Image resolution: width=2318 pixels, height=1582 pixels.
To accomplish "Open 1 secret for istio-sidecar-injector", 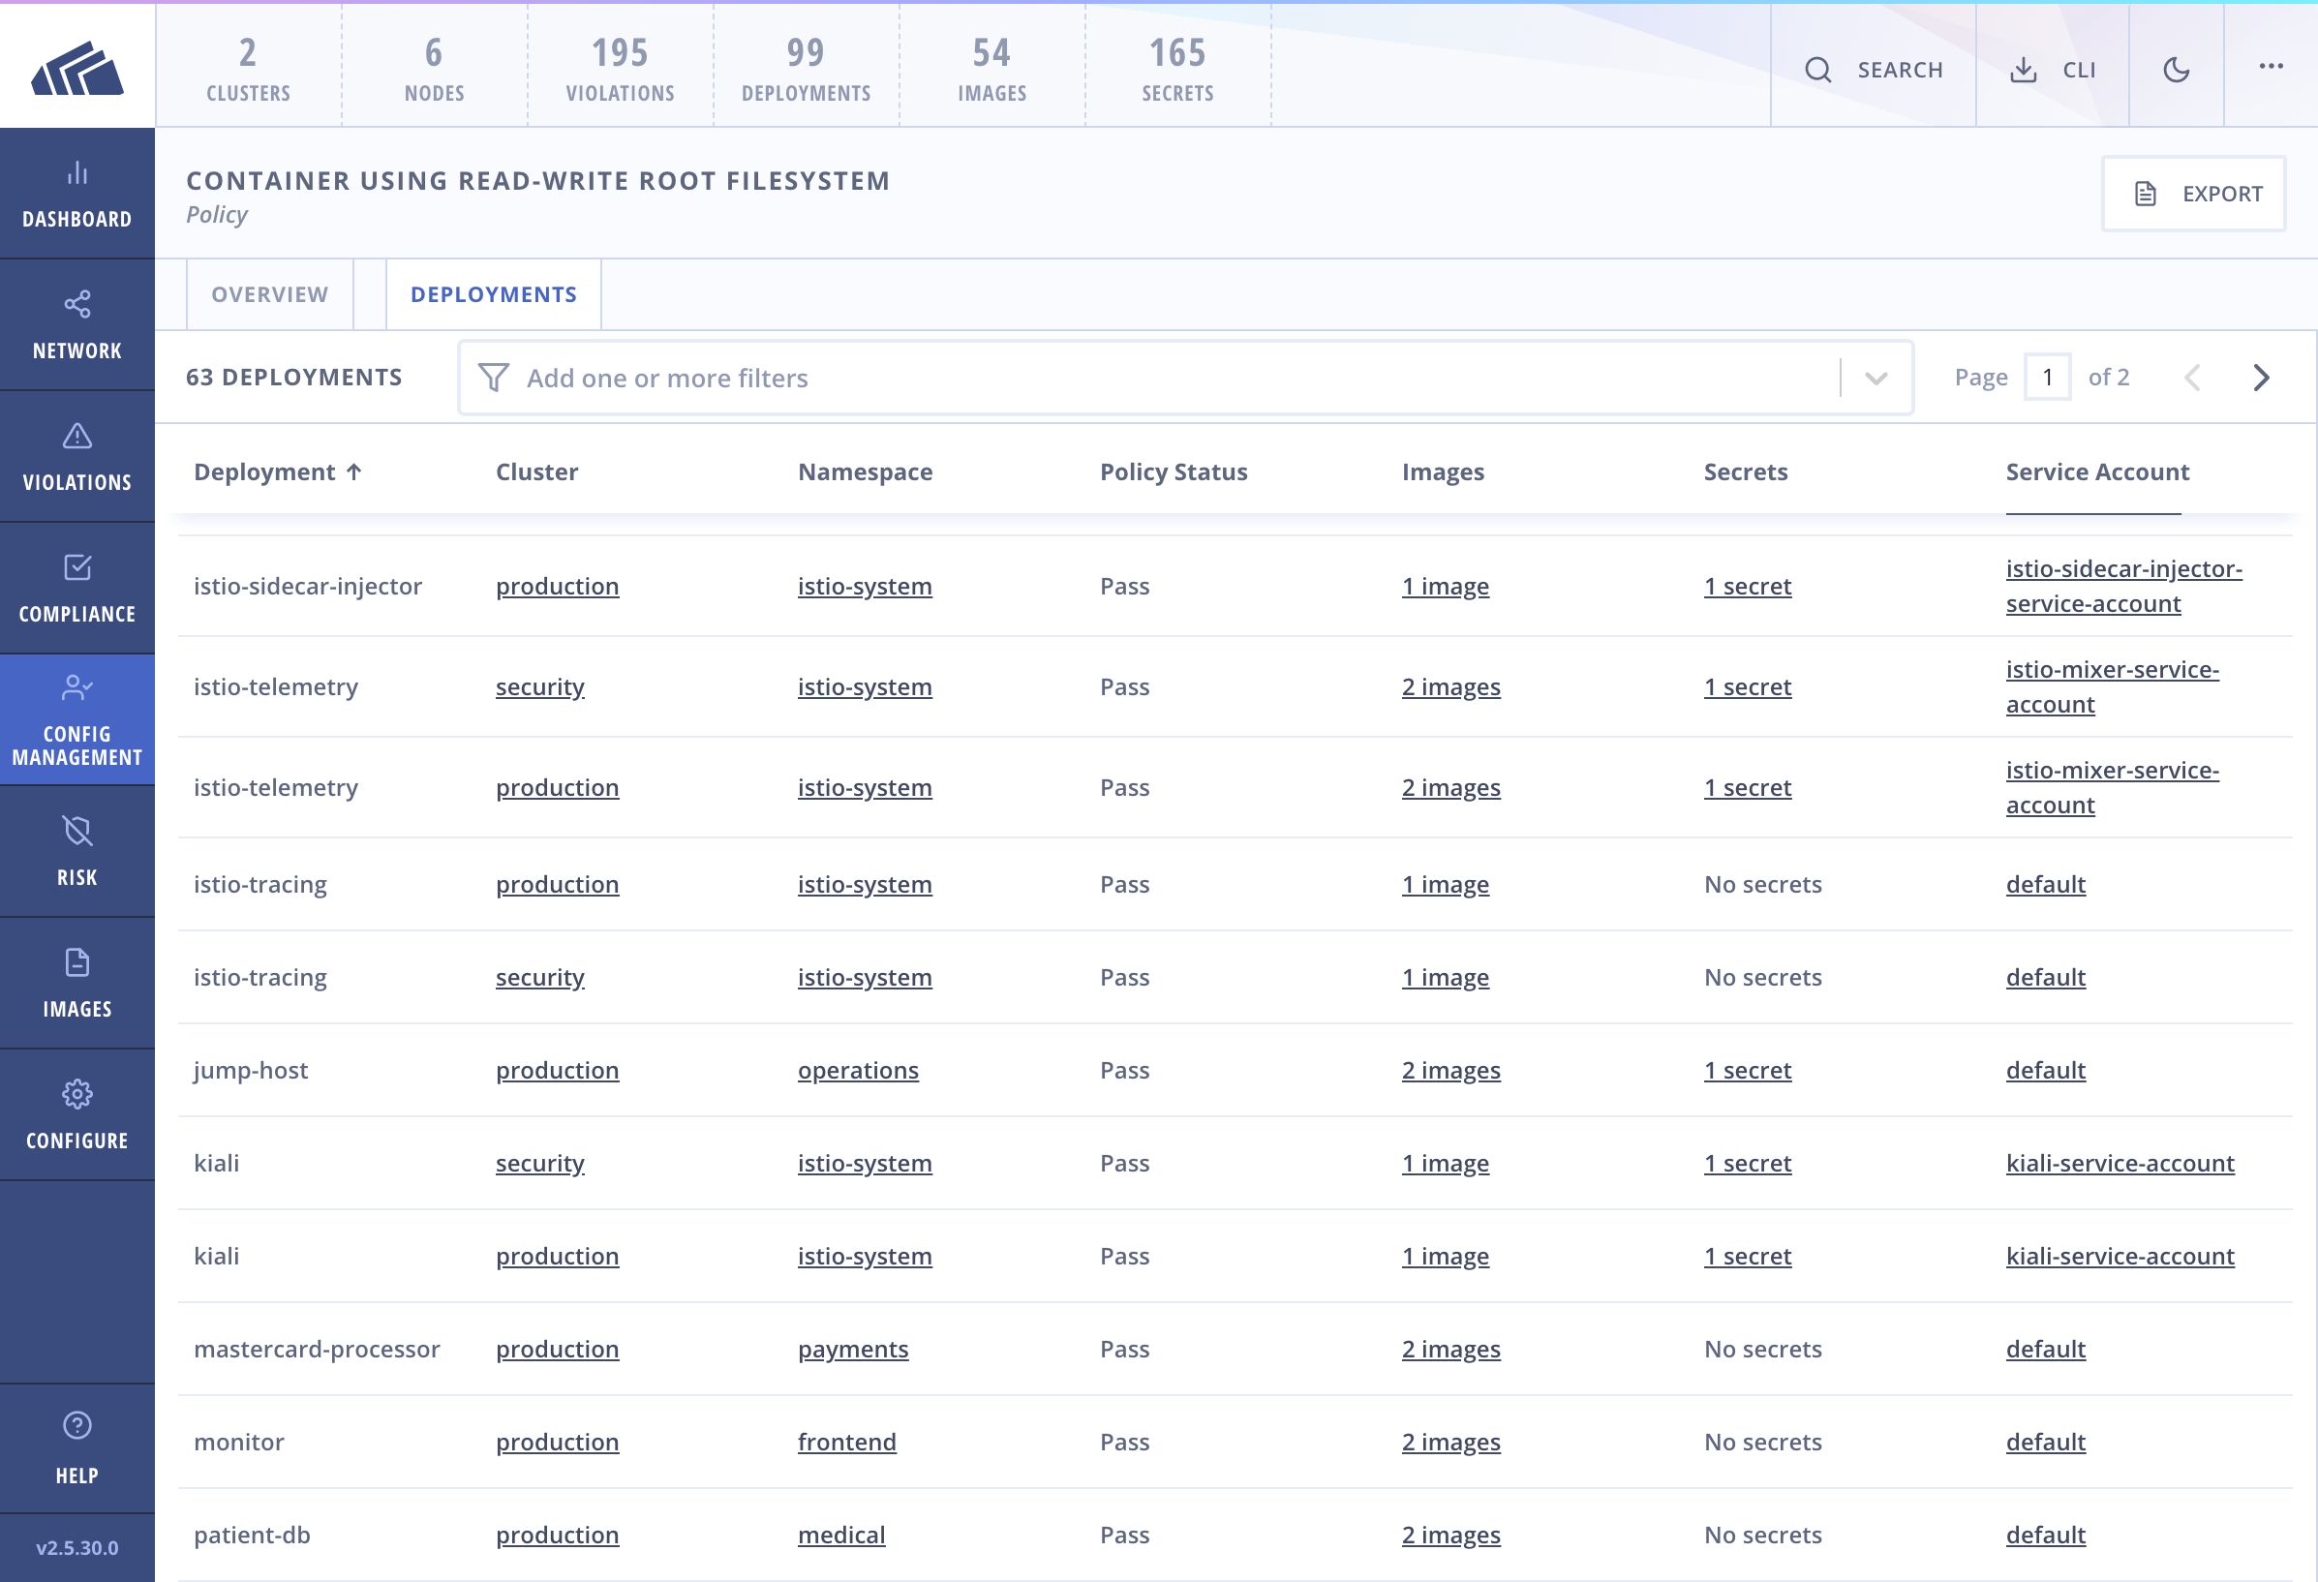I will coord(1748,586).
